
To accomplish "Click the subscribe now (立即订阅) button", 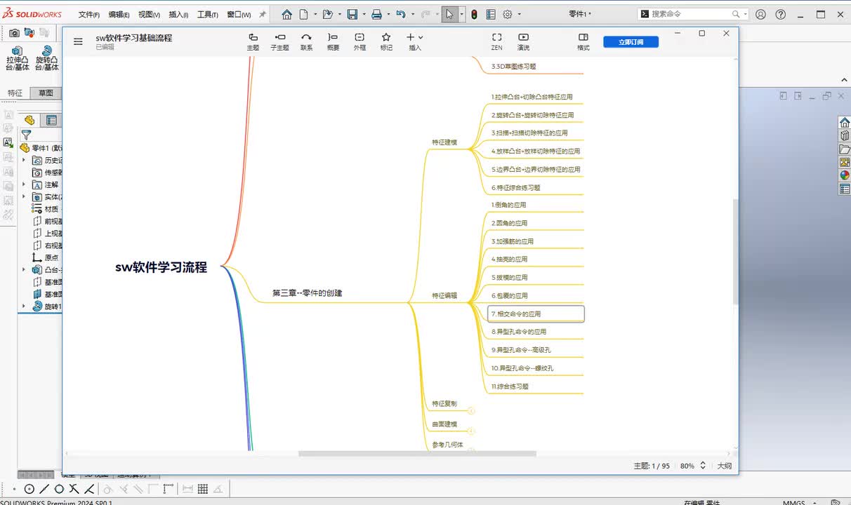I will coord(631,42).
